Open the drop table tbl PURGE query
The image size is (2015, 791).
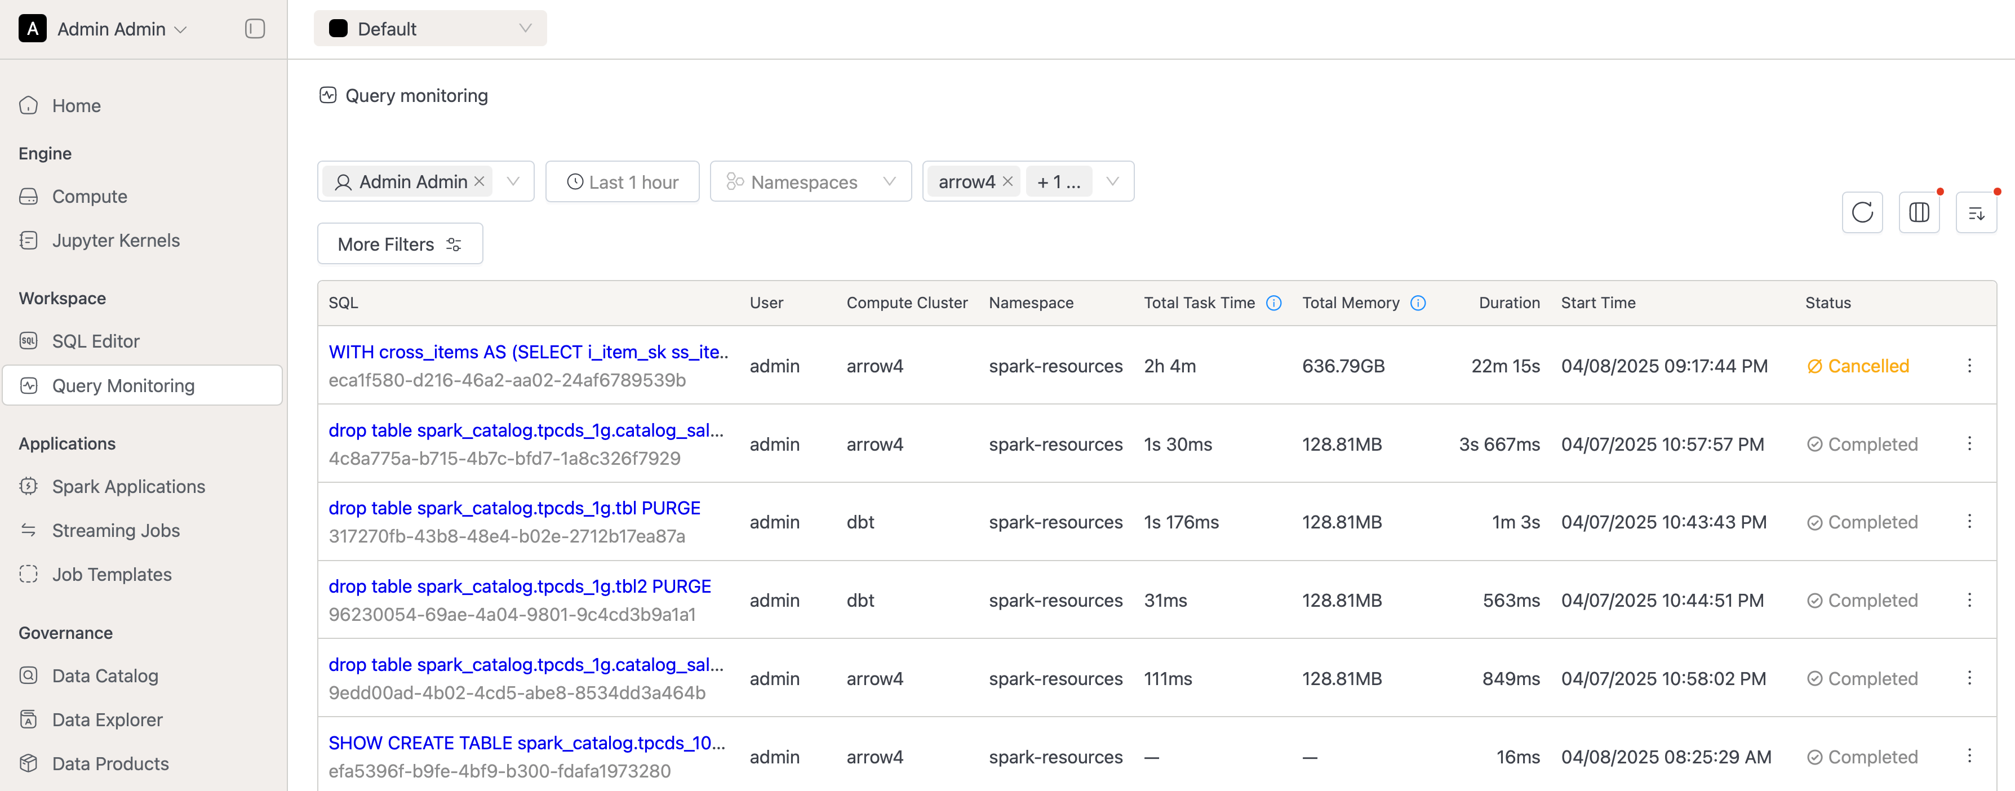514,509
